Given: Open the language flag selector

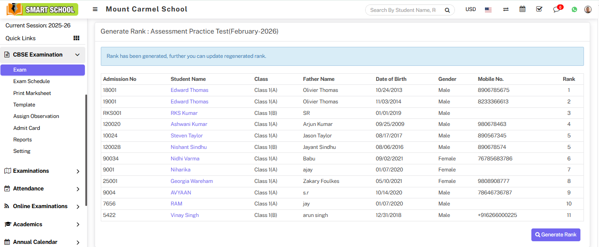Looking at the screenshot, I should tap(488, 9).
